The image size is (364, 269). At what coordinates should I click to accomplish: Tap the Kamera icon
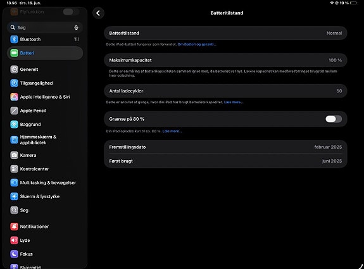[x=14, y=155]
